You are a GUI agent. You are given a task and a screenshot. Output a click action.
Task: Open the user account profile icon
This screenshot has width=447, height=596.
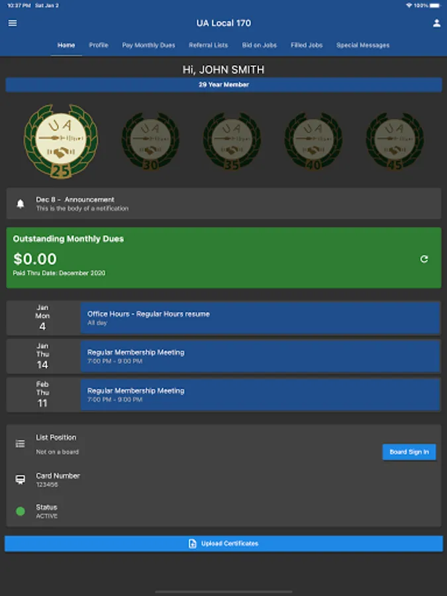(x=436, y=23)
